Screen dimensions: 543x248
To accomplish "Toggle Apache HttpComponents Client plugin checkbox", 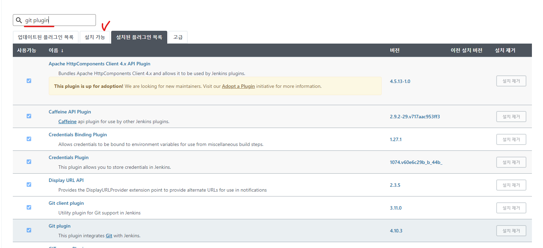I will (x=29, y=81).
